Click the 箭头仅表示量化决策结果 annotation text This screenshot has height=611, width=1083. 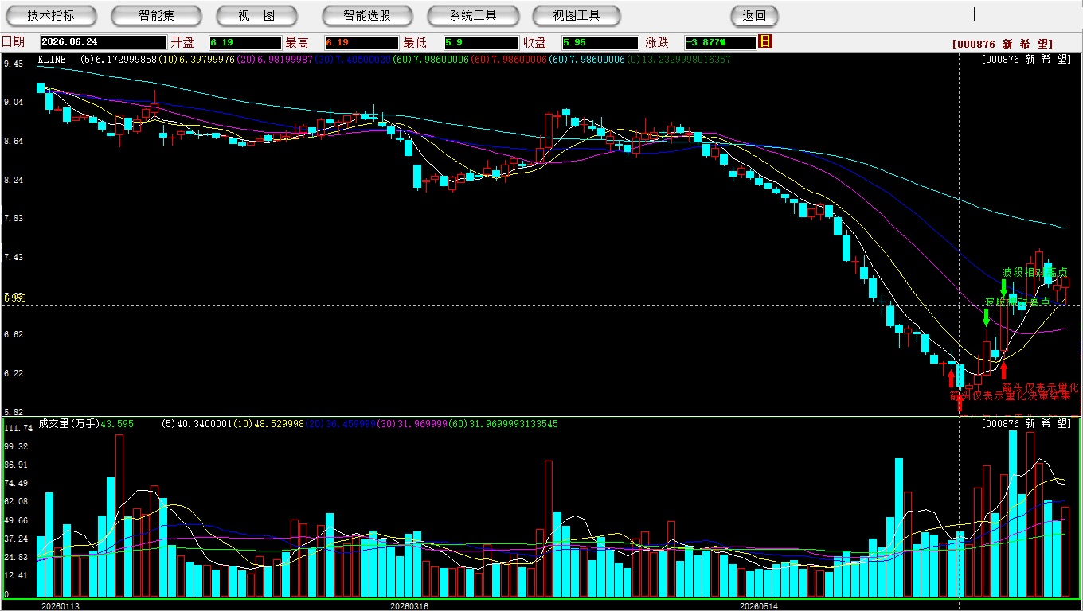tap(1010, 395)
